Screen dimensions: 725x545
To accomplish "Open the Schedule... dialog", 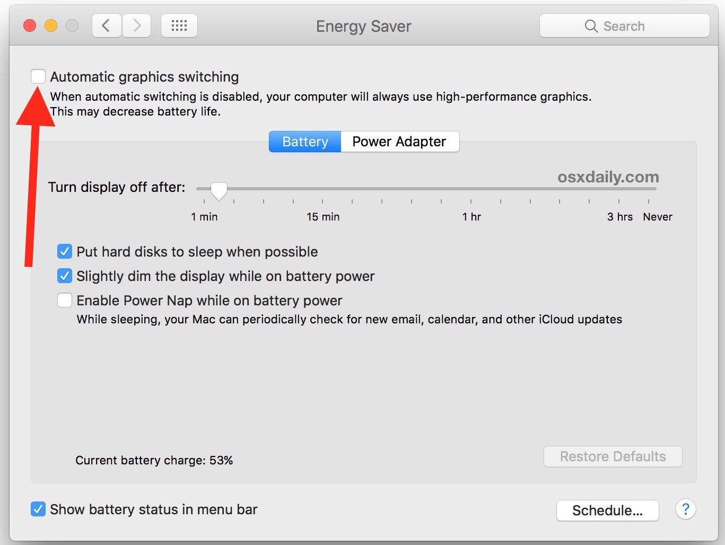I will 607,511.
